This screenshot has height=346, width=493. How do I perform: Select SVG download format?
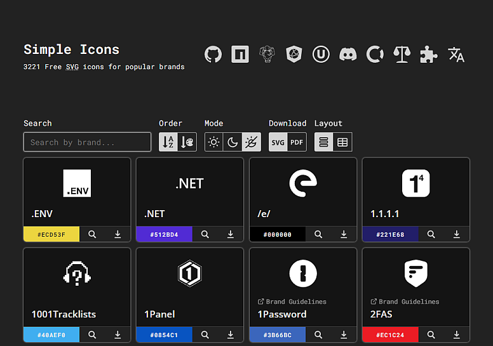278,142
